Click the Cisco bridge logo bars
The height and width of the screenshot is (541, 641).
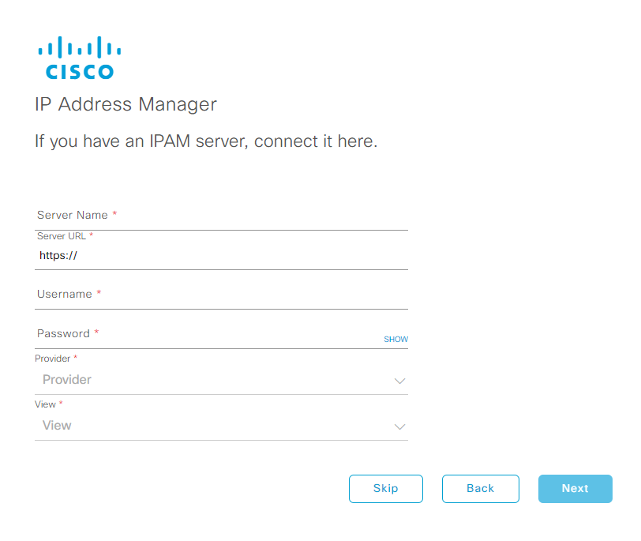click(80, 47)
